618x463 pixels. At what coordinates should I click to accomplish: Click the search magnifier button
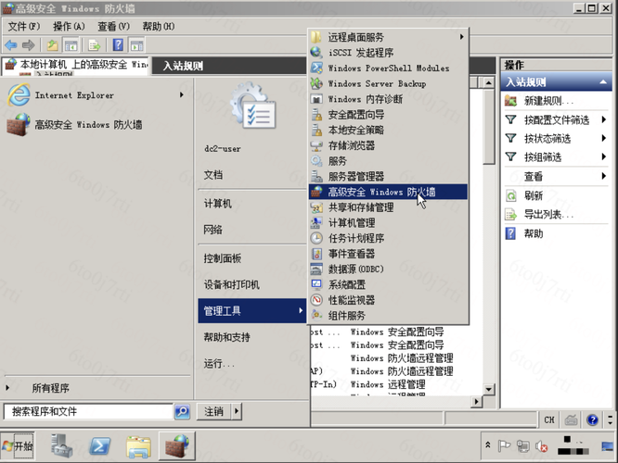coord(182,411)
